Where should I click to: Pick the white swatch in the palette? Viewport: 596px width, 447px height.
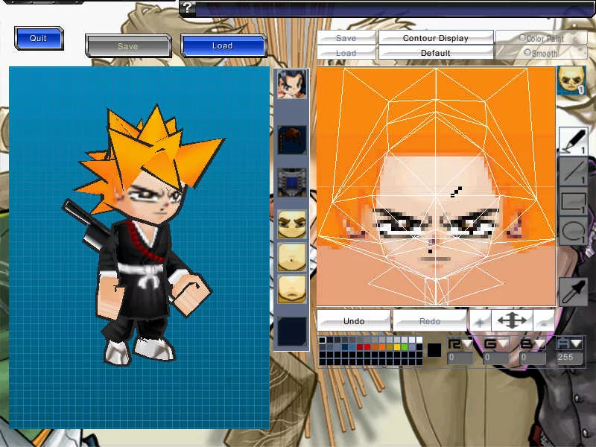point(419,340)
